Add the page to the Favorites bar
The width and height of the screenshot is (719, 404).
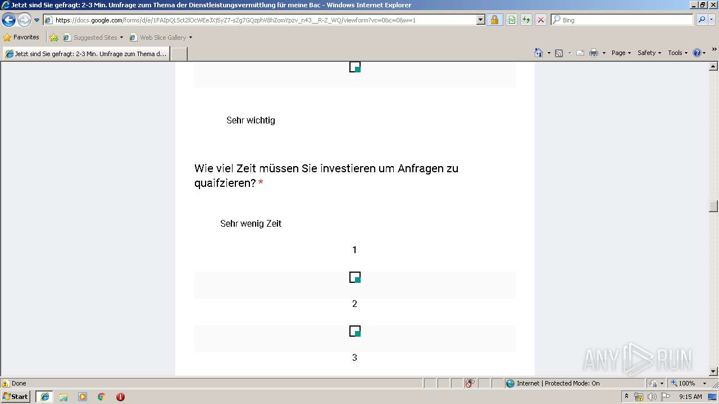coord(54,38)
